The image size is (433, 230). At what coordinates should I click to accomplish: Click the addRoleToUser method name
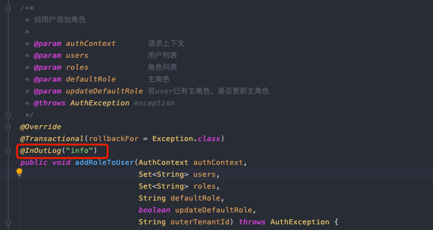point(105,163)
